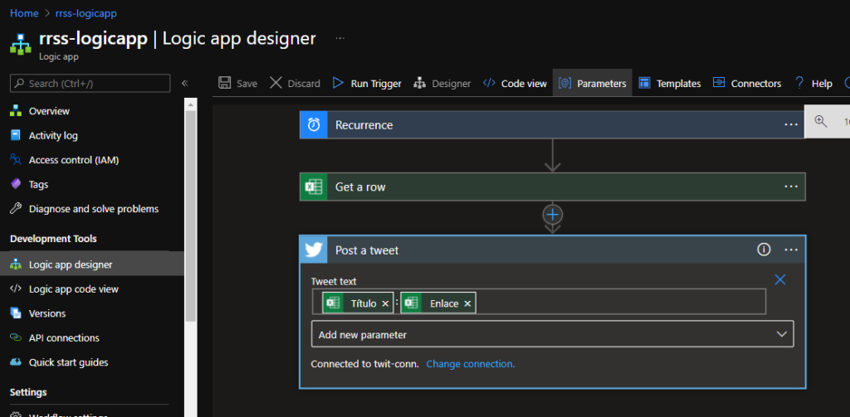Open the rrss-logicapp breadcrumb link
The image size is (850, 417).
click(85, 13)
